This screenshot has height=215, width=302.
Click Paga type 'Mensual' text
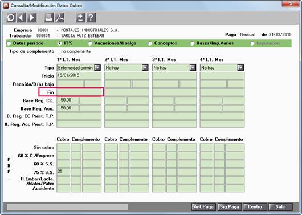coord(248,35)
